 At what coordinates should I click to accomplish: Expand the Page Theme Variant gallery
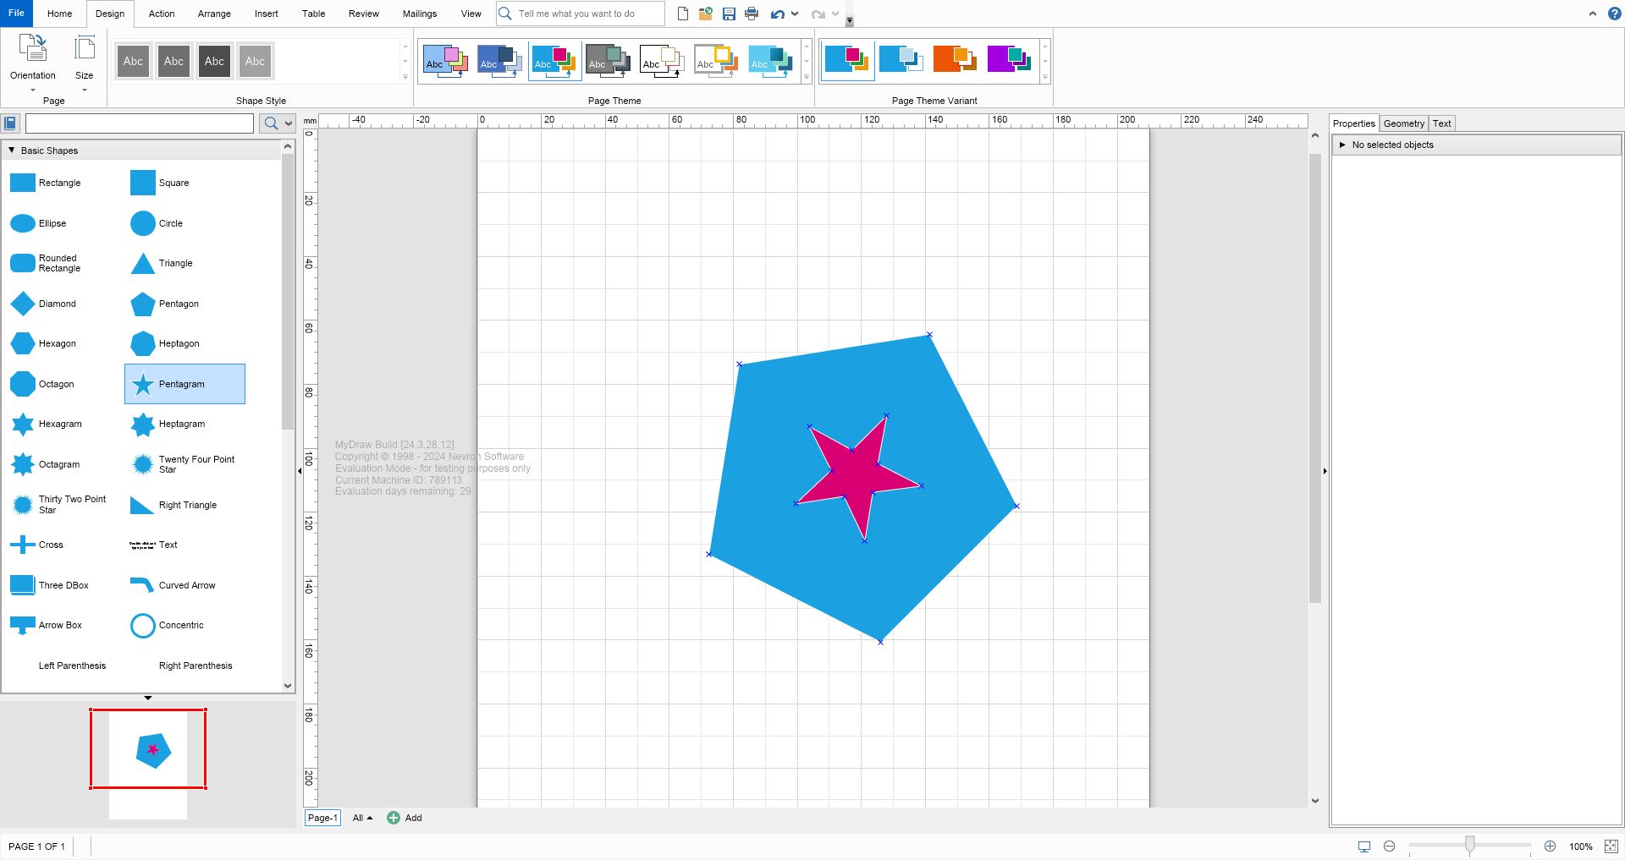1045,77
